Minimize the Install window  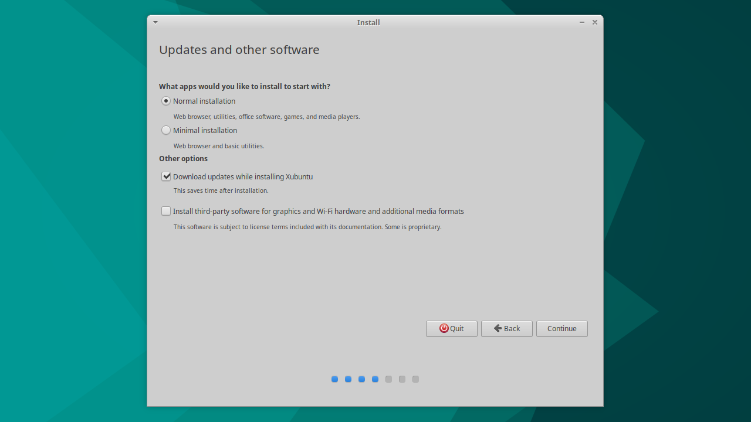[581, 22]
